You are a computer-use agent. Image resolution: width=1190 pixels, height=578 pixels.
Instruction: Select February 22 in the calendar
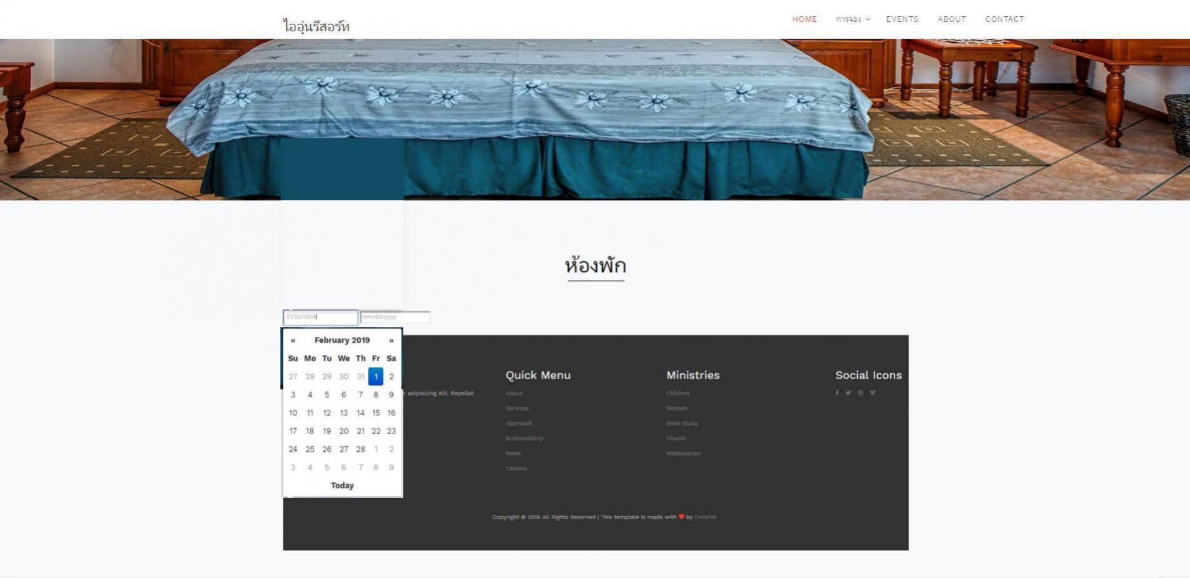click(x=375, y=431)
